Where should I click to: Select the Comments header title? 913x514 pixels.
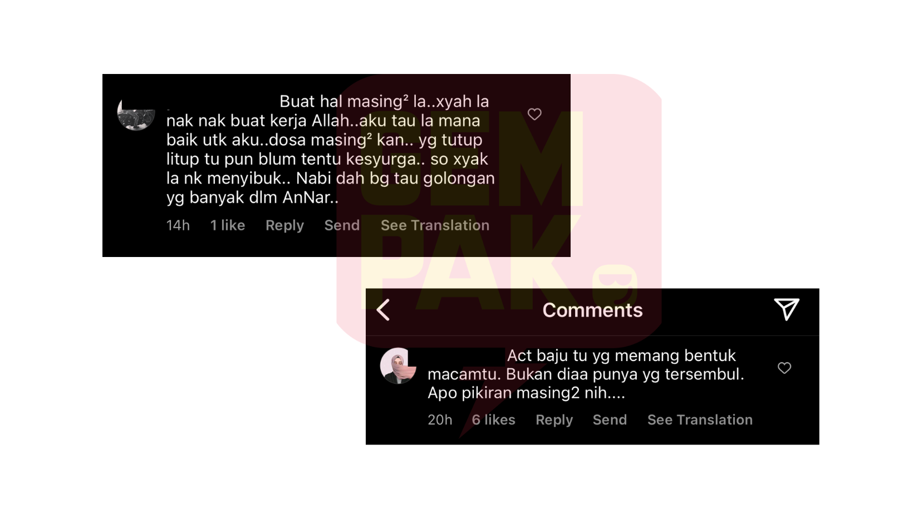pyautogui.click(x=592, y=310)
